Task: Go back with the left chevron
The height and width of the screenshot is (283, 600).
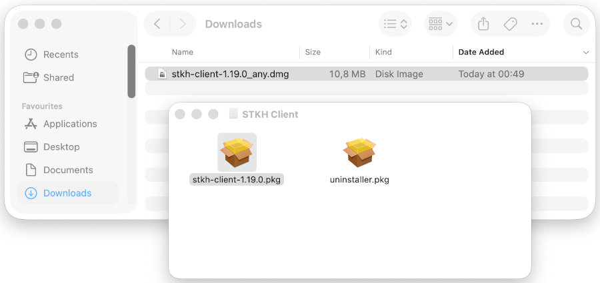Action: (157, 24)
